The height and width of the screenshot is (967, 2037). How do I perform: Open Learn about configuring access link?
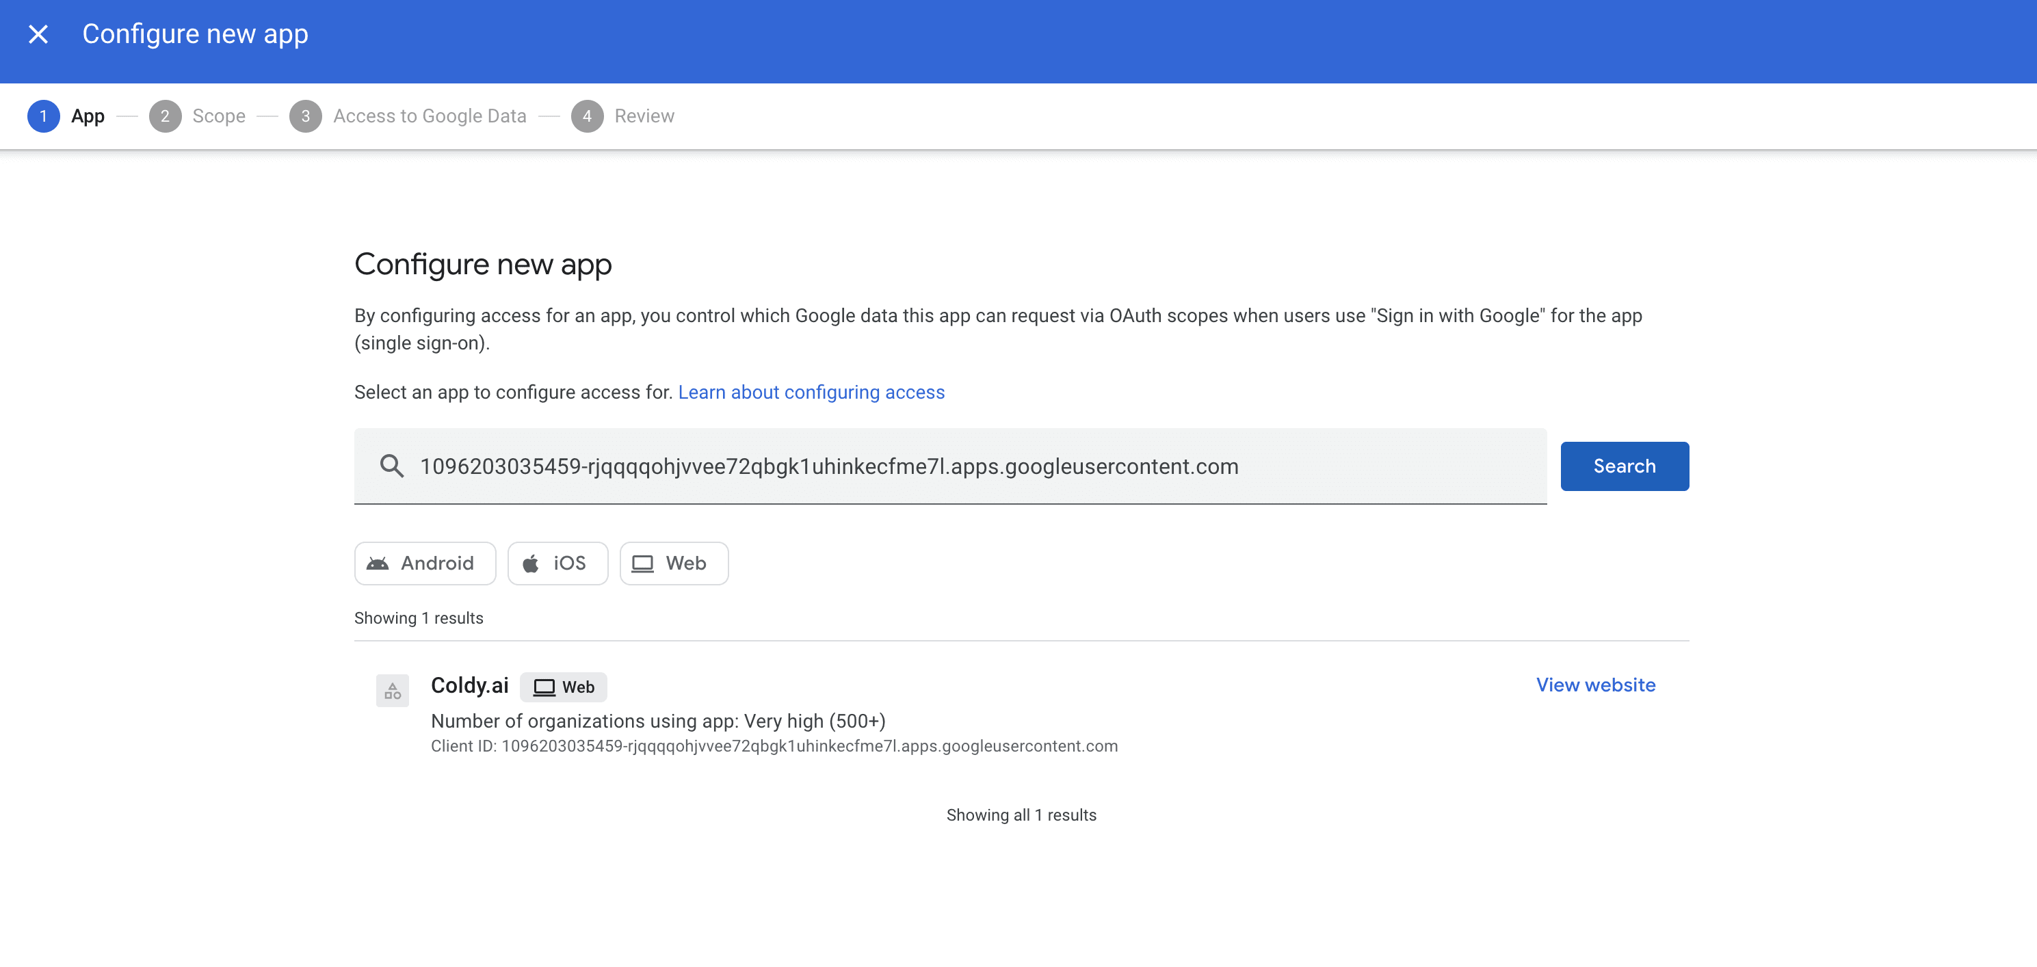(x=811, y=392)
